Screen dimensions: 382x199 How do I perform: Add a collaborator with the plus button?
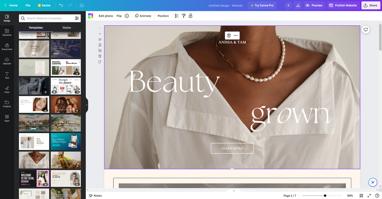pyautogui.click(x=288, y=5)
